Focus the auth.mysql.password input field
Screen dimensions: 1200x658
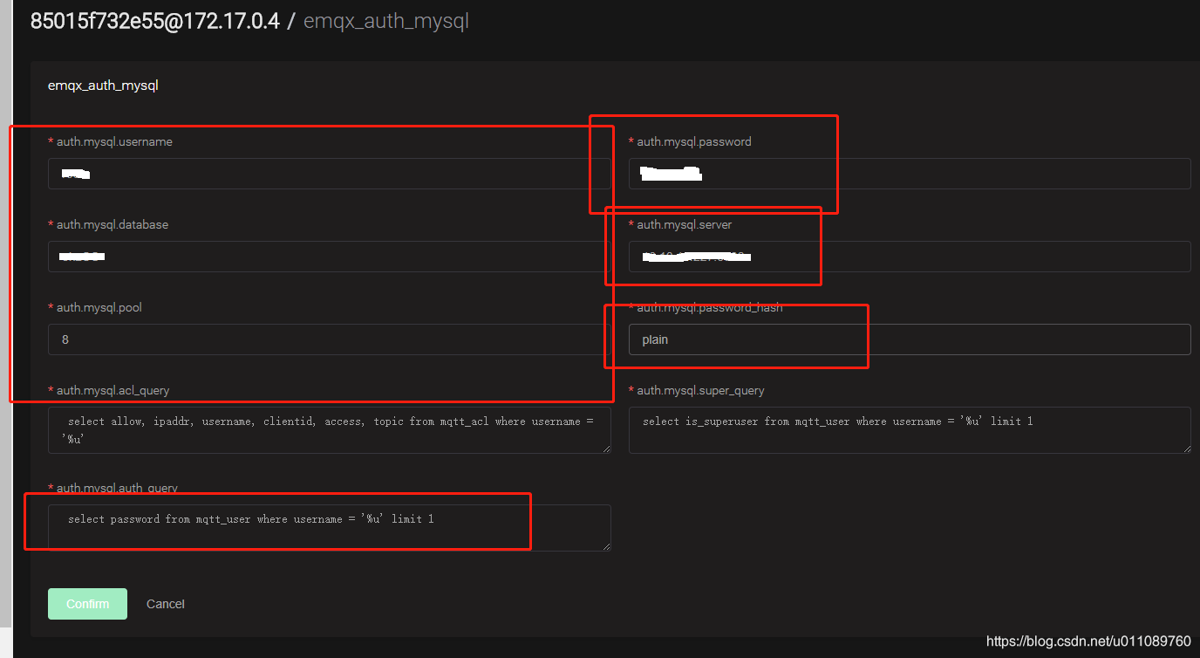click(x=910, y=174)
